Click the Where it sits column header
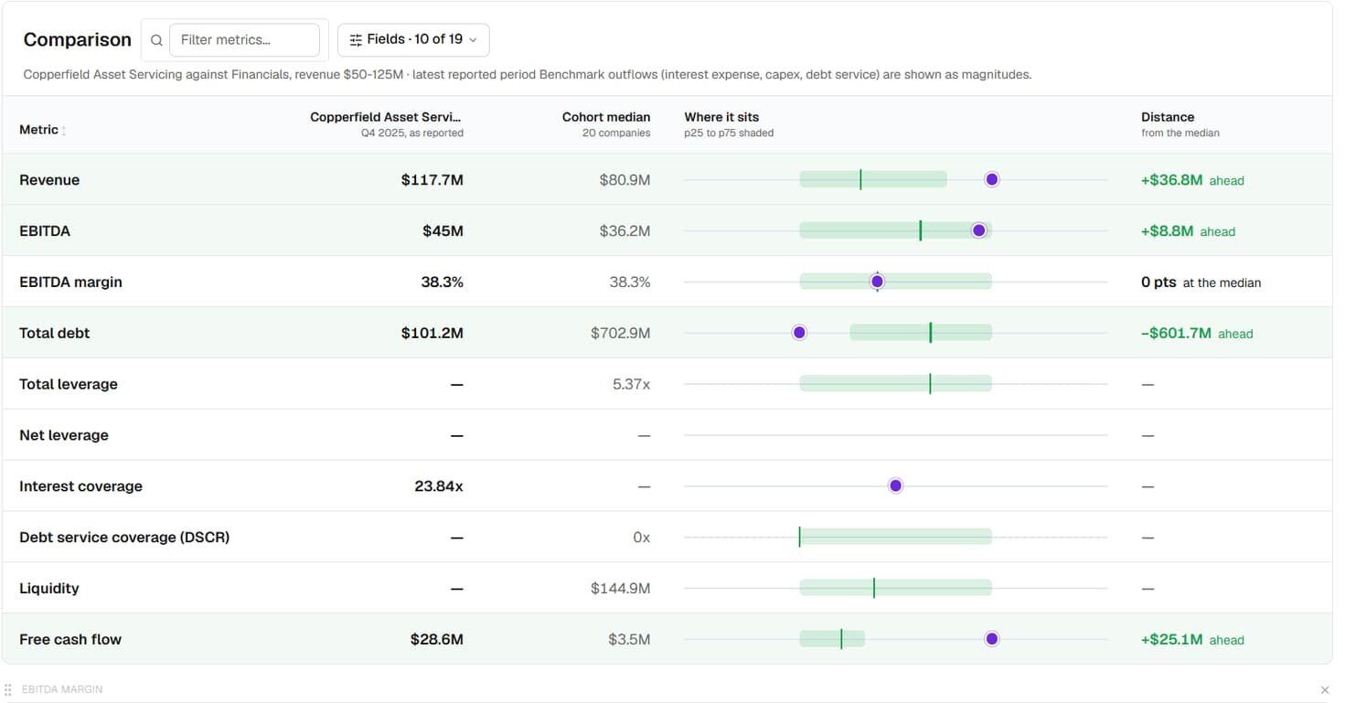 pos(721,117)
